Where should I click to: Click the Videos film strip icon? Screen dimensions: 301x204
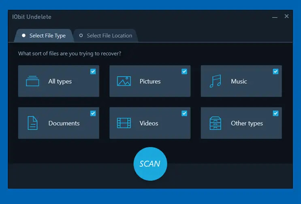click(x=124, y=123)
